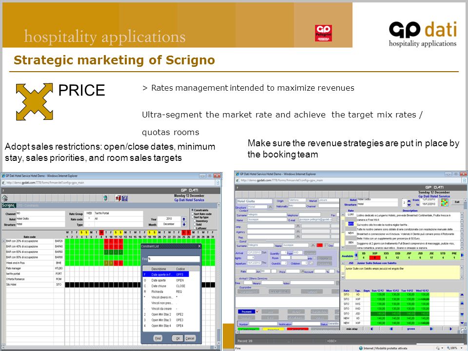The width and height of the screenshot is (468, 351).
Task: Click the lookup icon next to Agency field
Action: (x=297, y=232)
